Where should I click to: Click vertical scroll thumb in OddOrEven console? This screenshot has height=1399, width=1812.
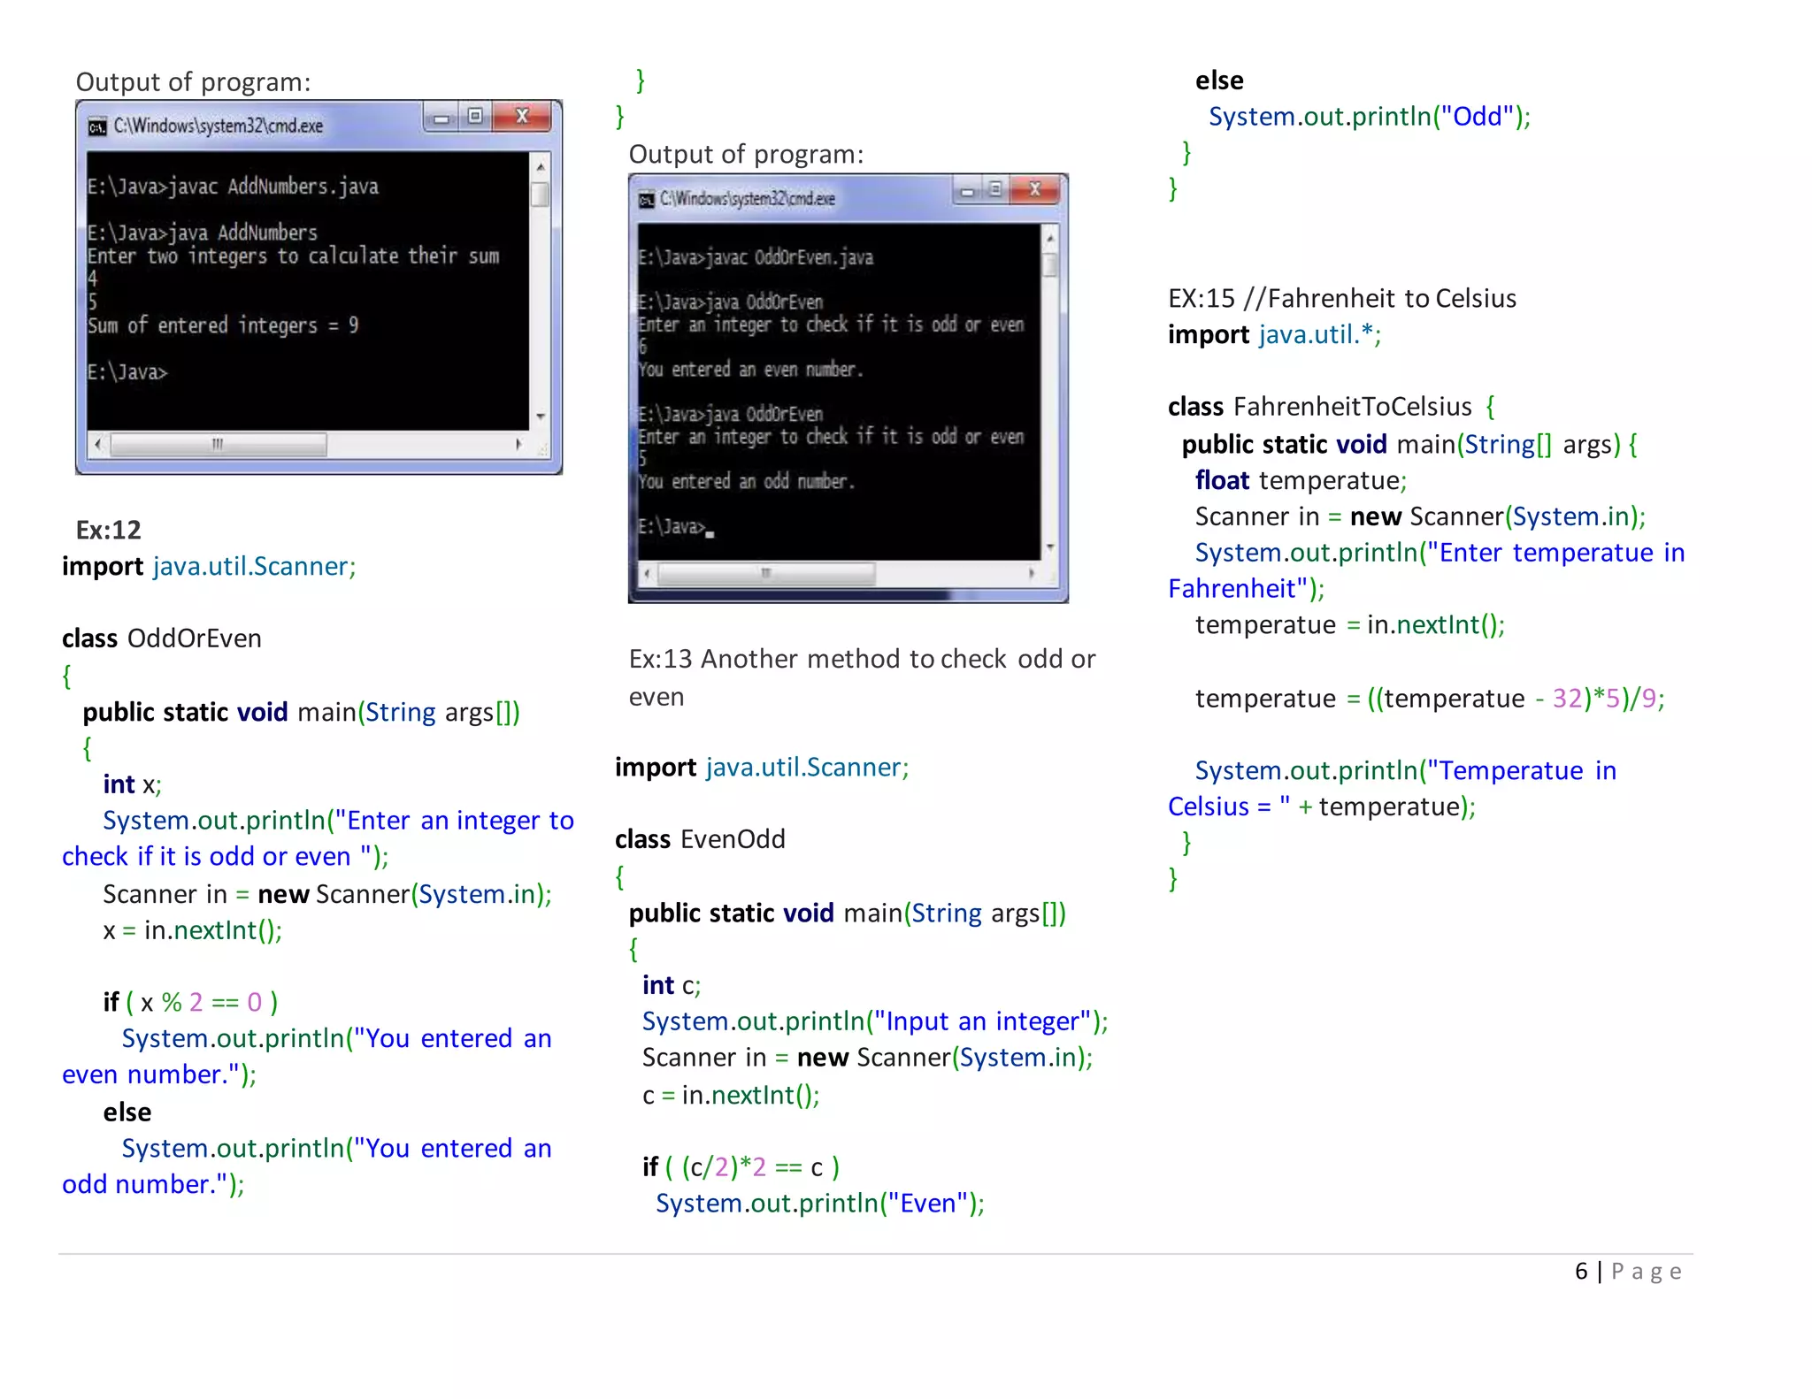pos(1050,265)
